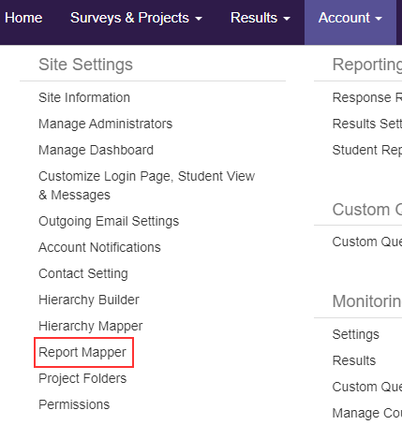Screen dimensions: 402x425
Task: Open Student Reports link under Reporting
Action: 367,150
